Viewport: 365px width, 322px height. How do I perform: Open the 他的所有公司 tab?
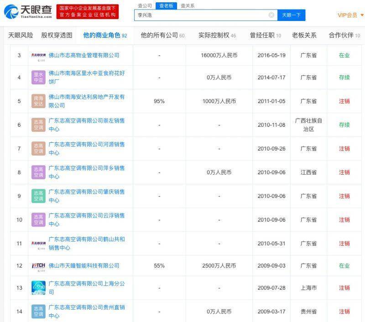(x=162, y=36)
